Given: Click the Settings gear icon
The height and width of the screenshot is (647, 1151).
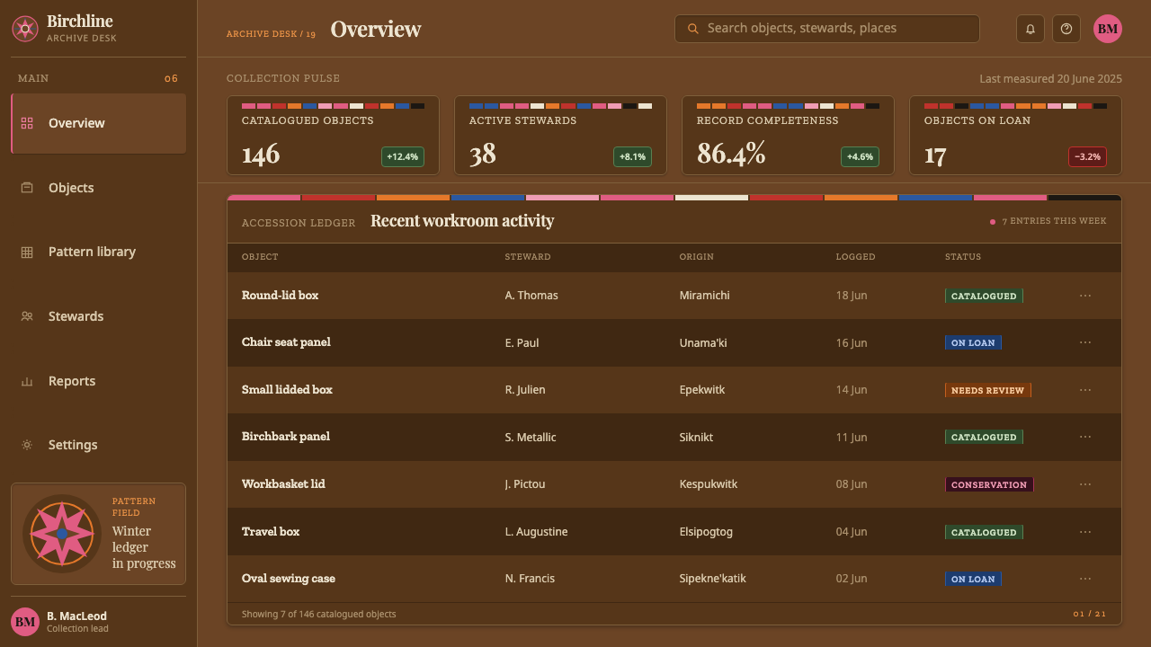Looking at the screenshot, I should click(x=27, y=445).
